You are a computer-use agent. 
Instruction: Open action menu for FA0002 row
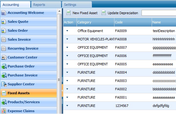click(67, 89)
